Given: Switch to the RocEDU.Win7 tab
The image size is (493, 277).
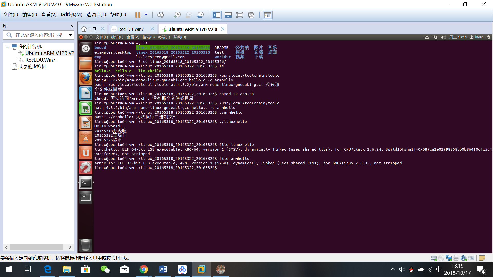Looking at the screenshot, I should pos(131,29).
